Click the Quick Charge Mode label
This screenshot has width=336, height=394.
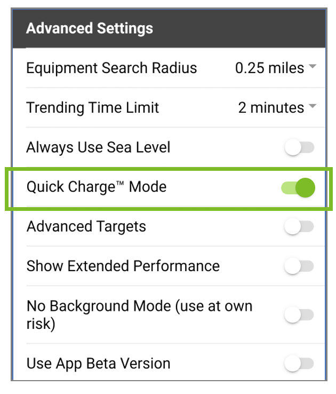point(97,187)
